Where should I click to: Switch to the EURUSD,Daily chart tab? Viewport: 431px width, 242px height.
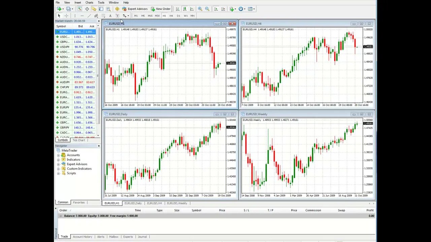tap(133, 203)
